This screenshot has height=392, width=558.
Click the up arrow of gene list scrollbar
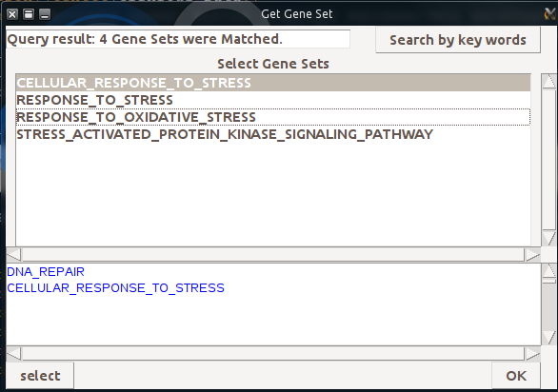click(x=548, y=82)
